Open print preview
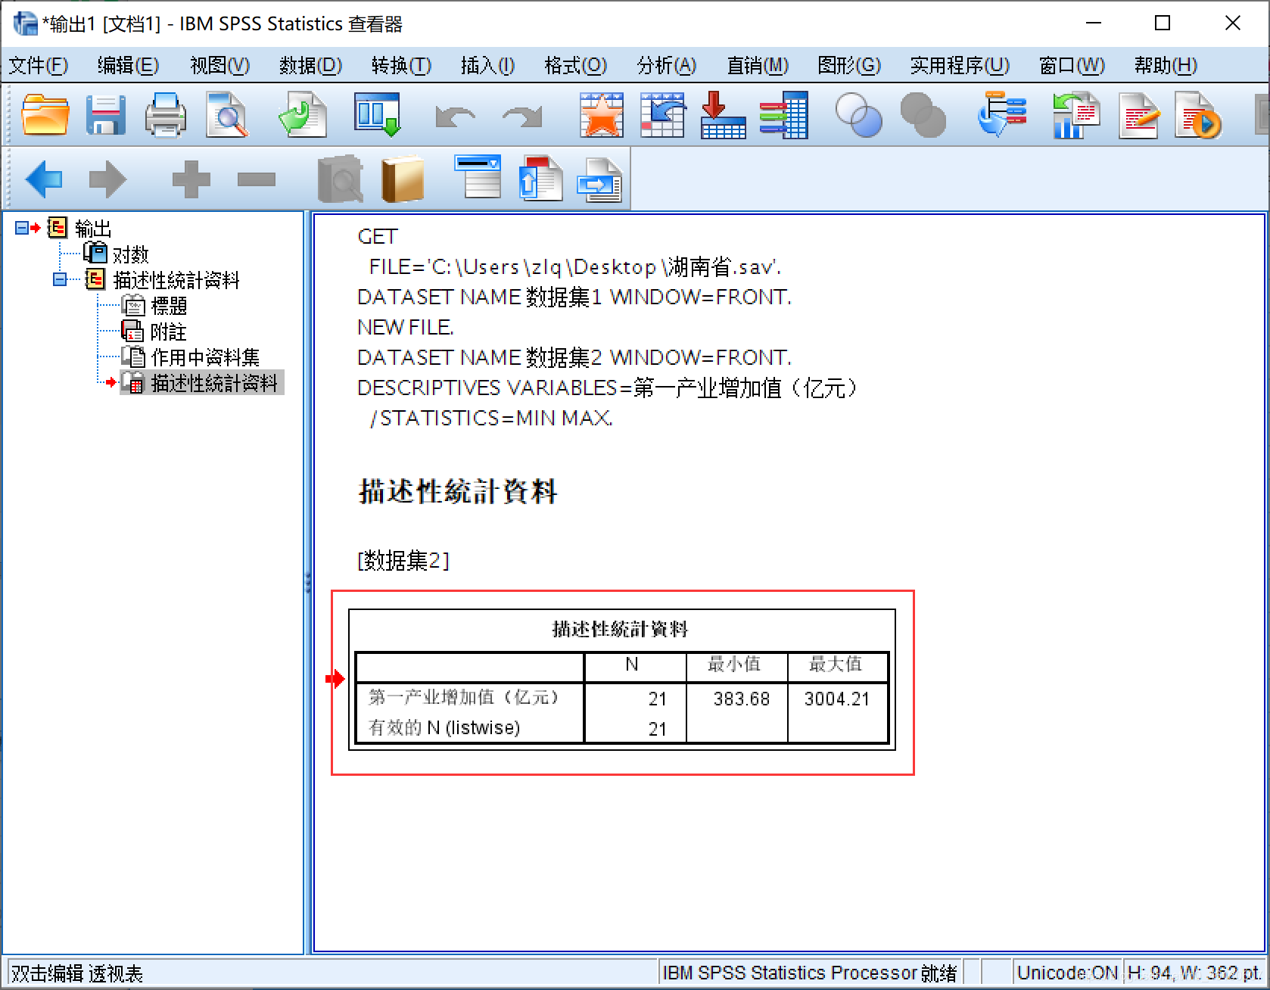The image size is (1270, 990). coord(227,115)
